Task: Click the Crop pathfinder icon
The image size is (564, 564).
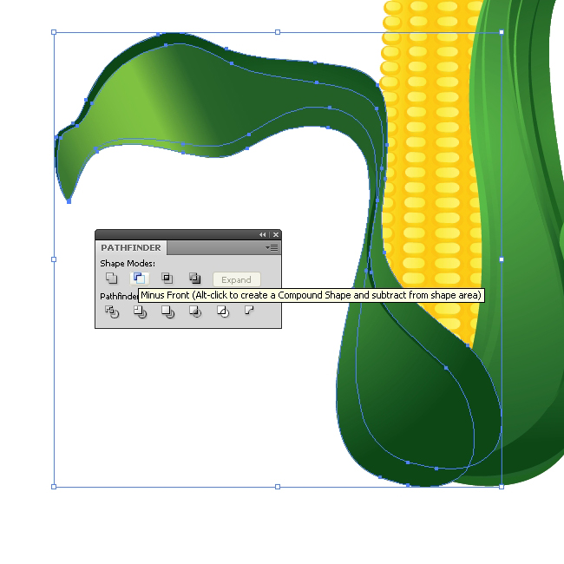Action: click(195, 312)
